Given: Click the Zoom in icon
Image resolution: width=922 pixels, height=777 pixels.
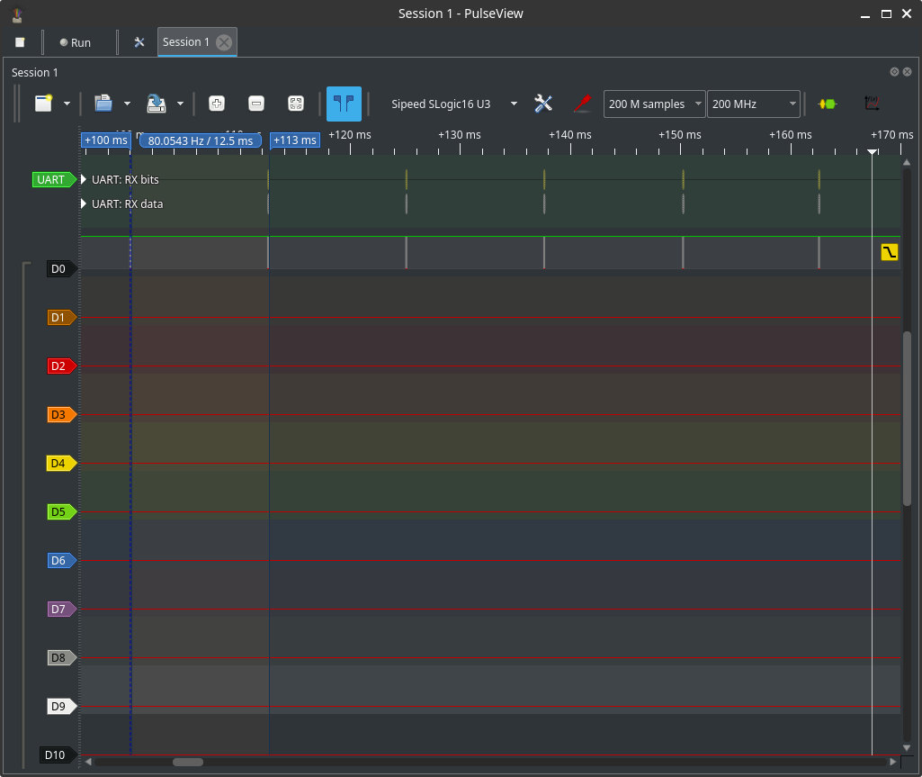Looking at the screenshot, I should [217, 104].
